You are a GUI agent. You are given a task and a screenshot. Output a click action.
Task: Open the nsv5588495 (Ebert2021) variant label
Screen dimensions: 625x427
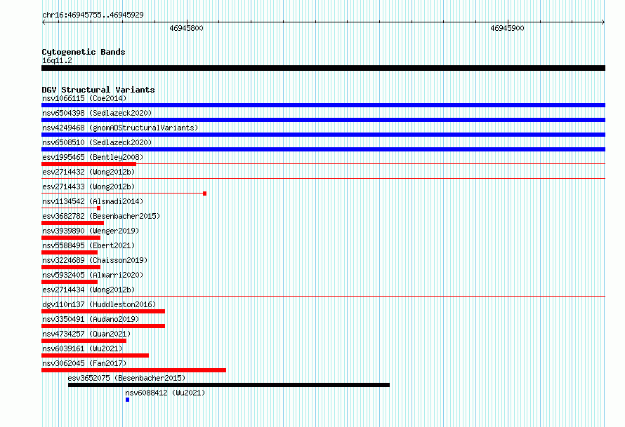(88, 245)
